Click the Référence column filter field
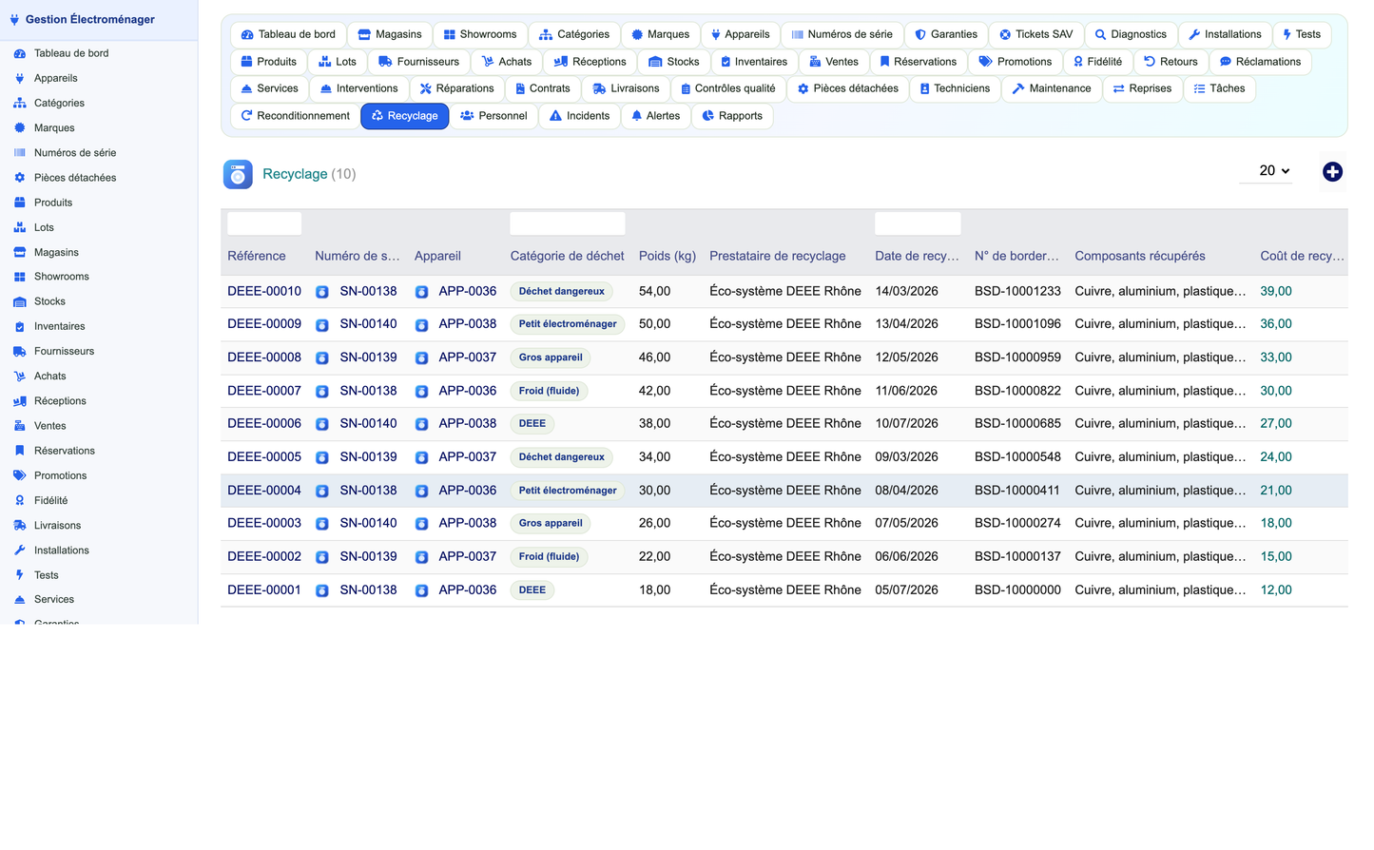1374x850 pixels. [x=264, y=223]
